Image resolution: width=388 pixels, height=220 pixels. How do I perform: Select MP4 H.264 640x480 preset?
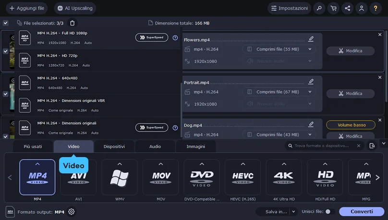[x=98, y=83]
